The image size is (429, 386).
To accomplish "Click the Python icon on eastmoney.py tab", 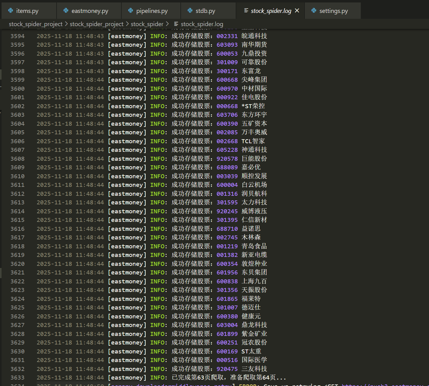I will coord(66,11).
